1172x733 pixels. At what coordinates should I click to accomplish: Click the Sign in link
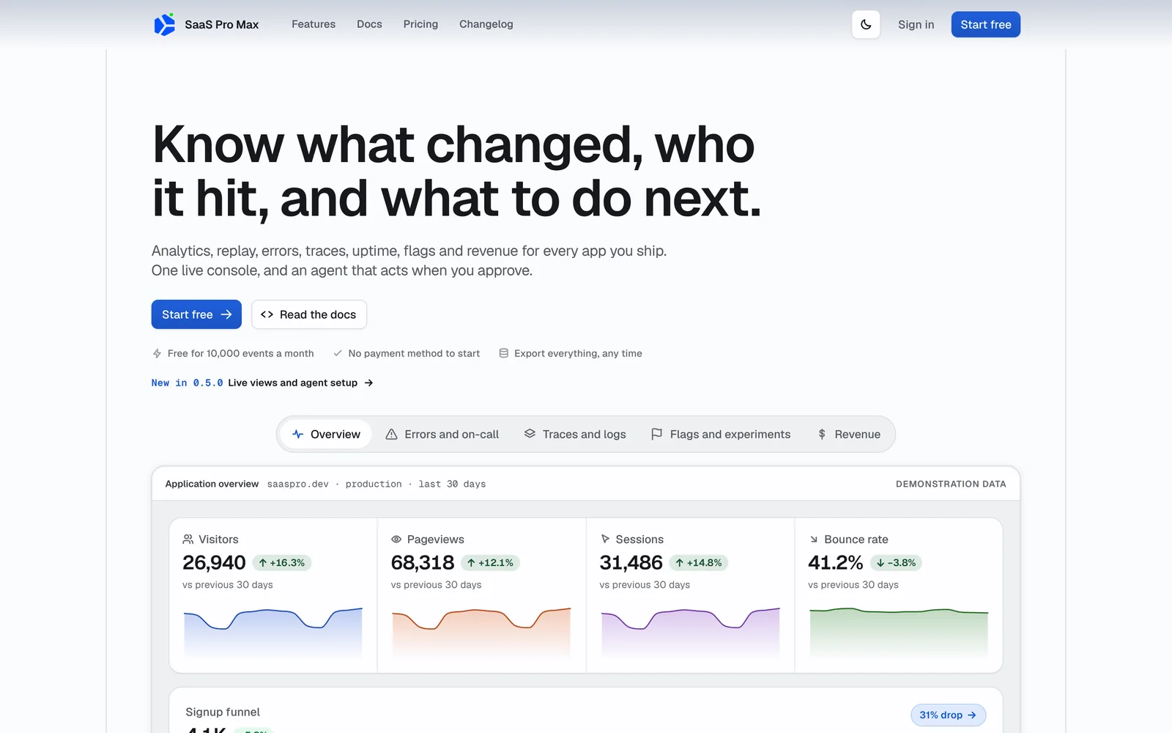click(x=916, y=24)
